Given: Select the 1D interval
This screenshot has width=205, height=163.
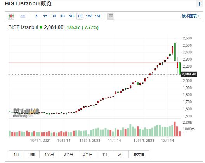Looking at the screenshot, I should click(80, 16).
